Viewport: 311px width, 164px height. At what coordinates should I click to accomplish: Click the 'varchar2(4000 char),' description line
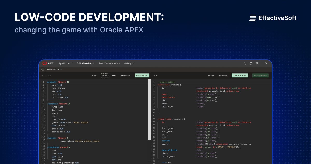coord(208,97)
